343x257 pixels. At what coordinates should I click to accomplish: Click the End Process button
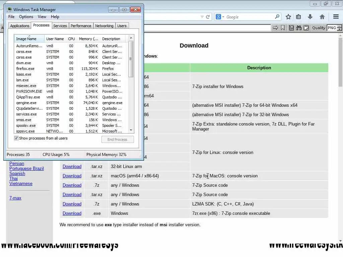[x=118, y=140]
